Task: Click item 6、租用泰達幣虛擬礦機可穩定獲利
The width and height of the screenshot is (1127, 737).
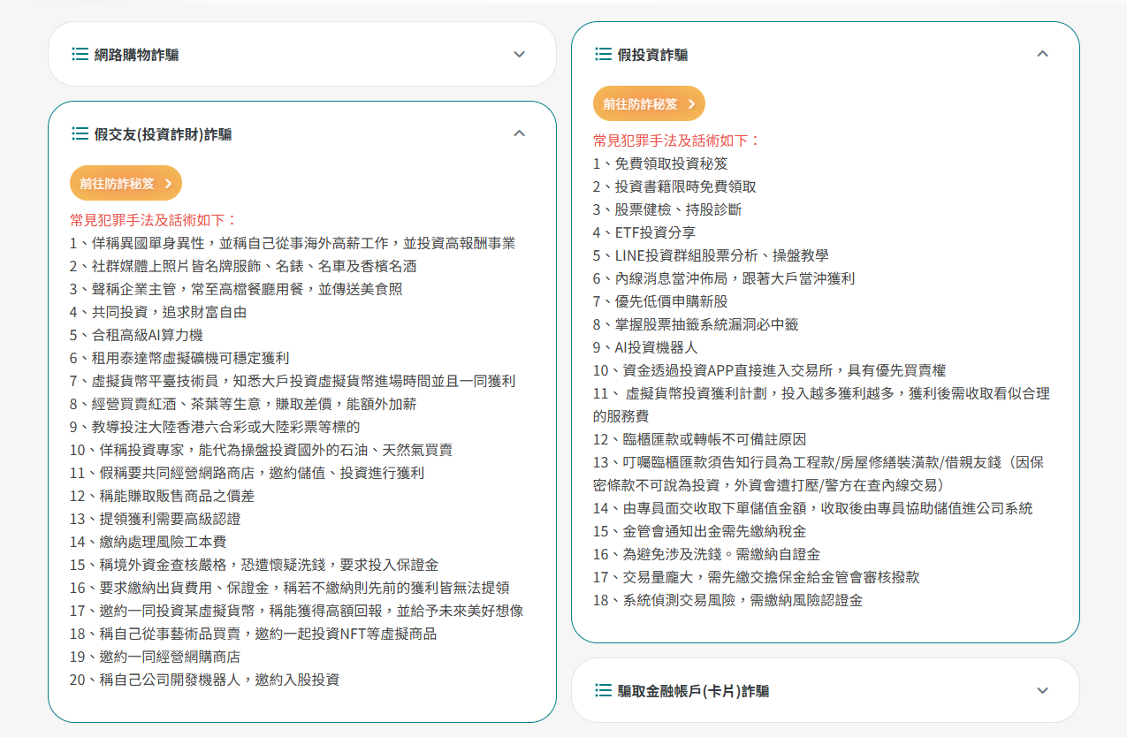Action: pyautogui.click(x=179, y=358)
